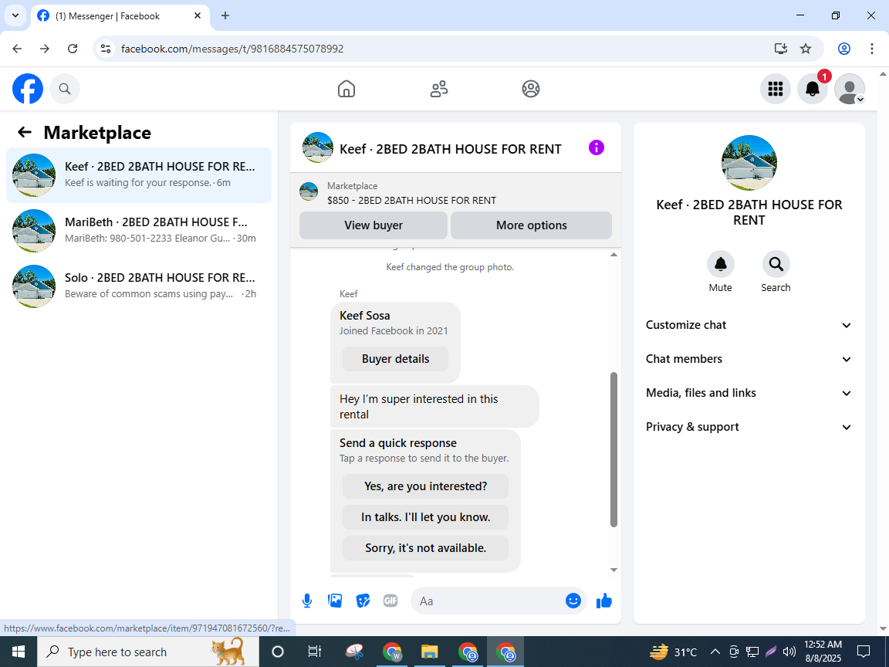Open a new browser tab
Screen dimensions: 889x667
(x=225, y=16)
